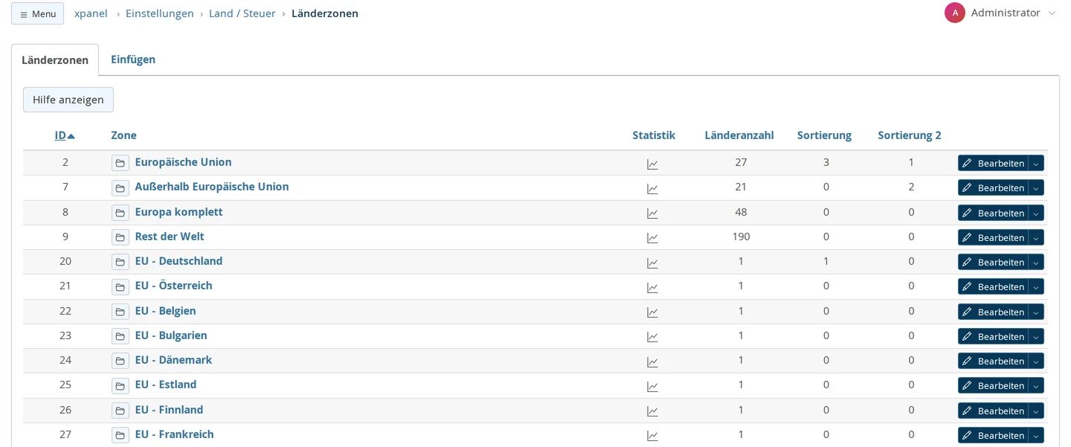Open folder icon for EU - Bulgarien
Screen dimensions: 1071x447
[120, 336]
